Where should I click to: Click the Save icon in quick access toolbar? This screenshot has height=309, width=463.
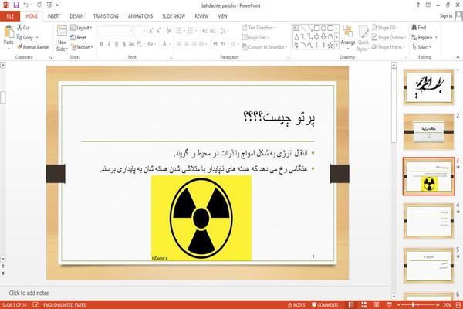tap(16, 5)
